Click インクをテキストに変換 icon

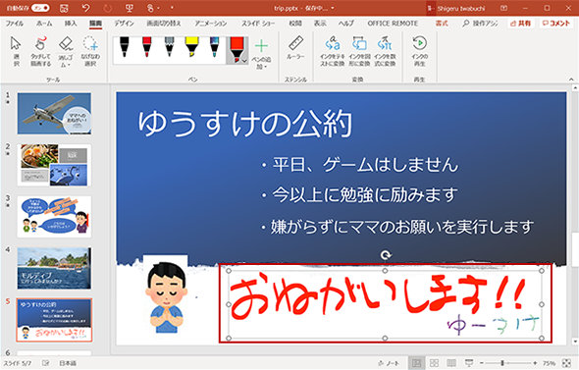tap(333, 51)
